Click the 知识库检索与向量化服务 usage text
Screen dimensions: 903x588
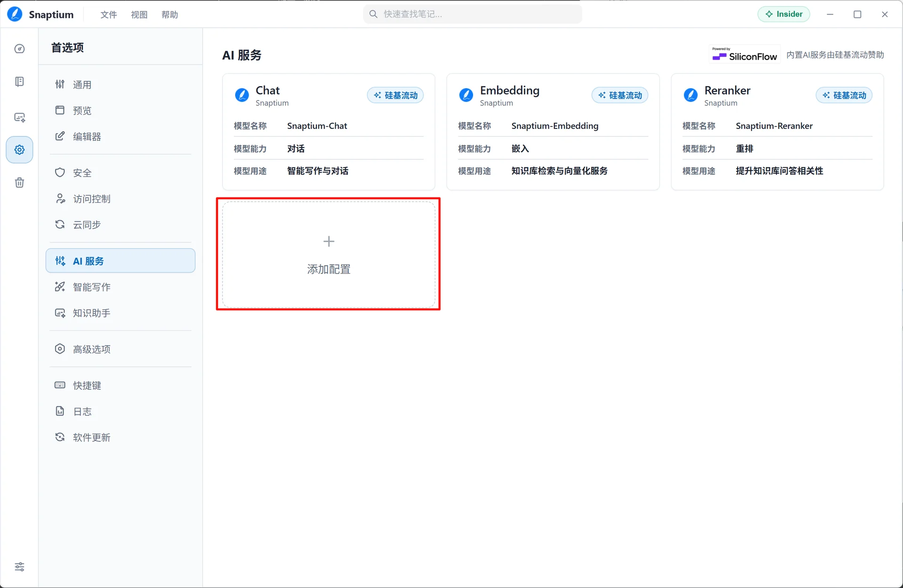click(x=560, y=171)
